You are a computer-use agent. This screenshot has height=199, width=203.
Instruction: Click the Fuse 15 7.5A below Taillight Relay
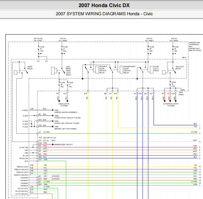pyautogui.click(x=173, y=84)
